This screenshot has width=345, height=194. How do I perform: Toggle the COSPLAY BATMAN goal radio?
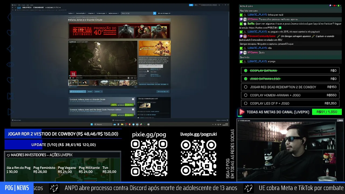tap(246, 71)
